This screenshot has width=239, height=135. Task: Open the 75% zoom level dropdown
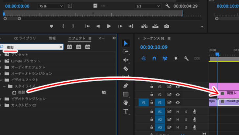pyautogui.click(x=51, y=6)
